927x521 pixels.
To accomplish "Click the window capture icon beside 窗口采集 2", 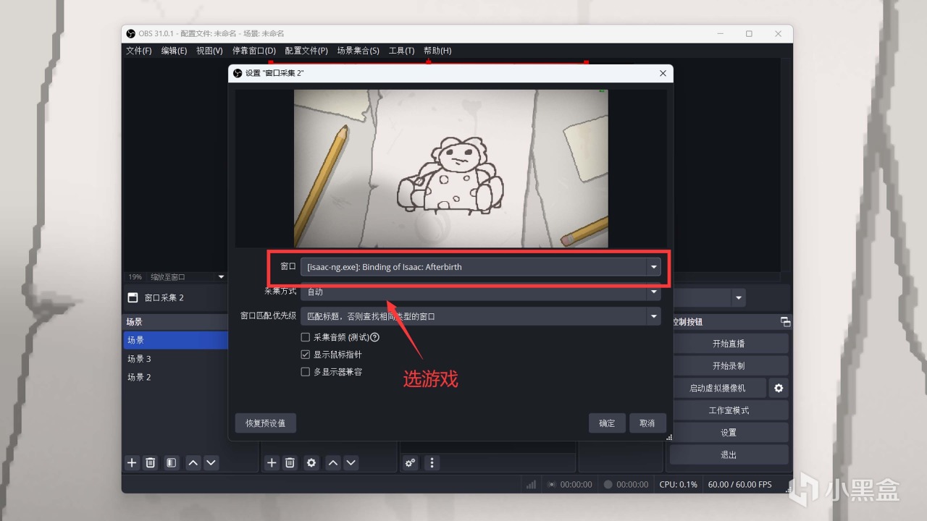I will (133, 297).
